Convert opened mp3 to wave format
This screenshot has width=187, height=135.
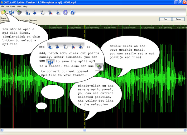(19, 12)
